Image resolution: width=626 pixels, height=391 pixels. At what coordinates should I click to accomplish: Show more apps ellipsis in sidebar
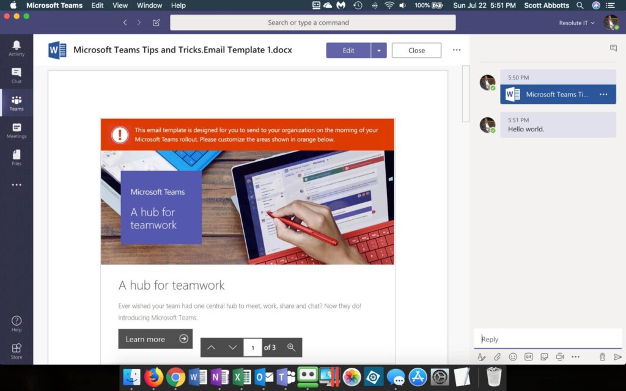(x=17, y=185)
